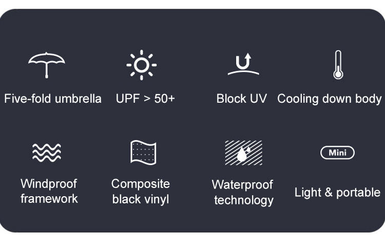
Task: Click the umbrella icon
Action: coord(47,65)
